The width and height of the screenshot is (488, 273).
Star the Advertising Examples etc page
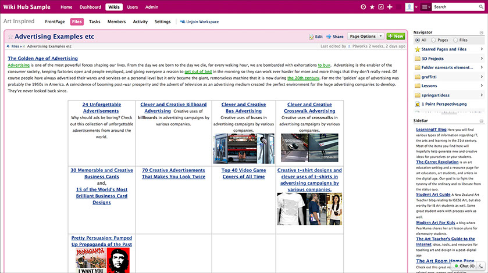tap(10, 37)
